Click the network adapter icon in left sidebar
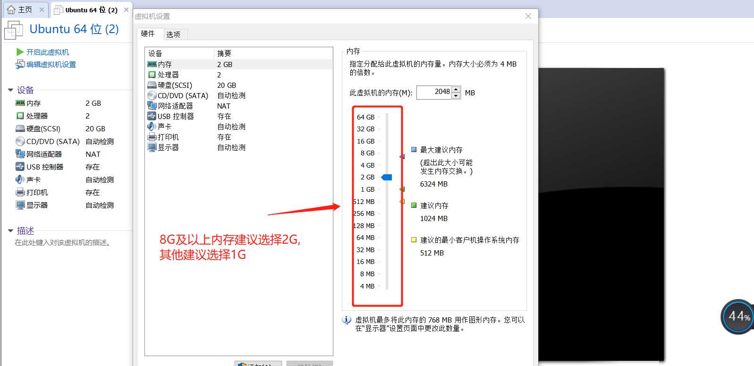754x366 pixels. pos(20,154)
